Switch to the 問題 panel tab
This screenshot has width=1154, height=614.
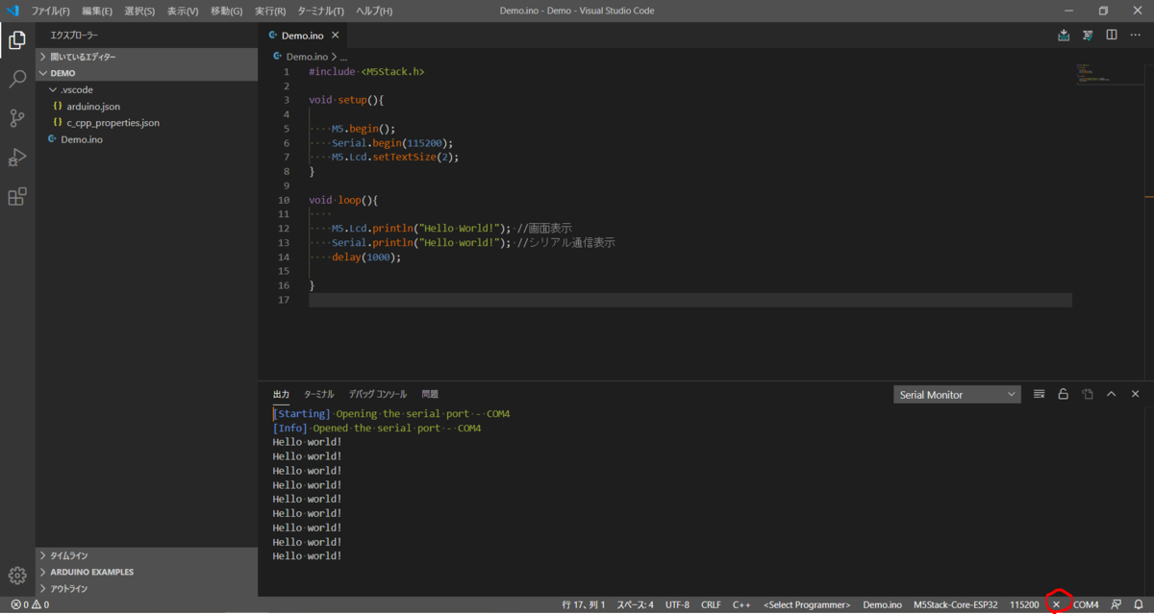tap(429, 394)
